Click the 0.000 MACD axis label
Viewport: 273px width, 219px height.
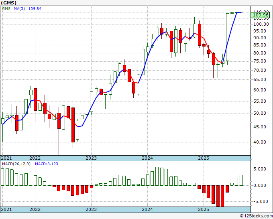(260, 185)
